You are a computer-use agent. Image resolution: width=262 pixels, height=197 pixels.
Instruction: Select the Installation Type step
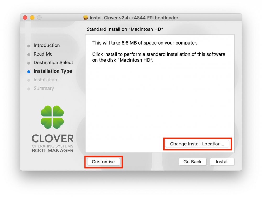tap(53, 71)
